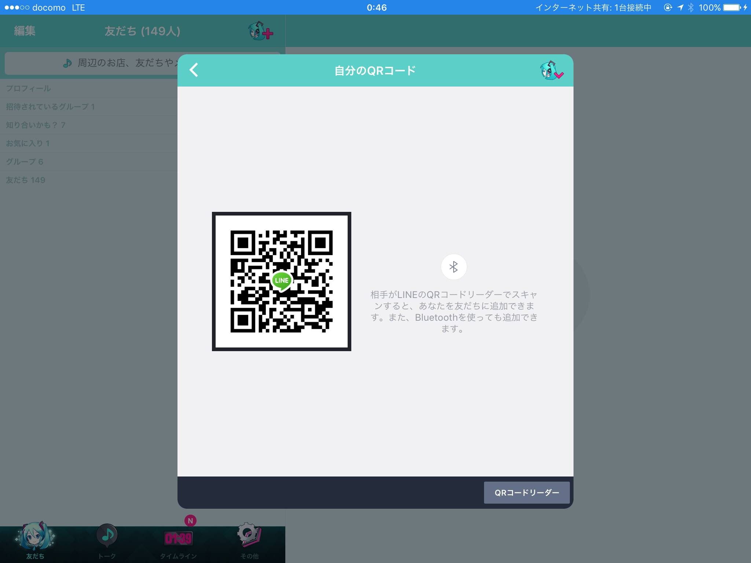The image size is (751, 563).
Task: Switch to the タイムライン tab
Action: tap(178, 544)
